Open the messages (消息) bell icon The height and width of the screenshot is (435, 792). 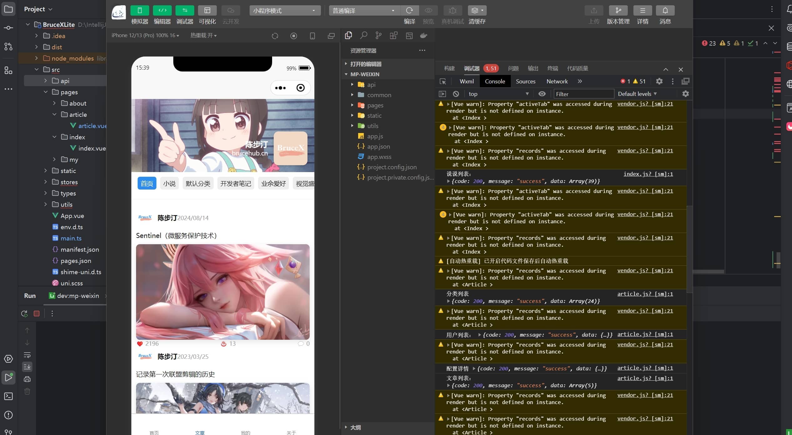pyautogui.click(x=665, y=10)
